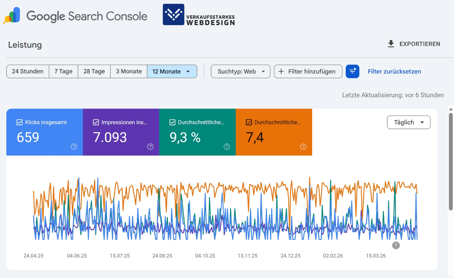Open the Täglich granularity dropdown
This screenshot has width=454, height=278.
408,122
